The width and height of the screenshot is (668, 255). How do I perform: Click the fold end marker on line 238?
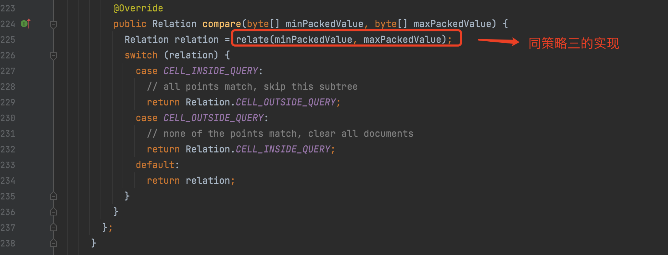[x=53, y=243]
